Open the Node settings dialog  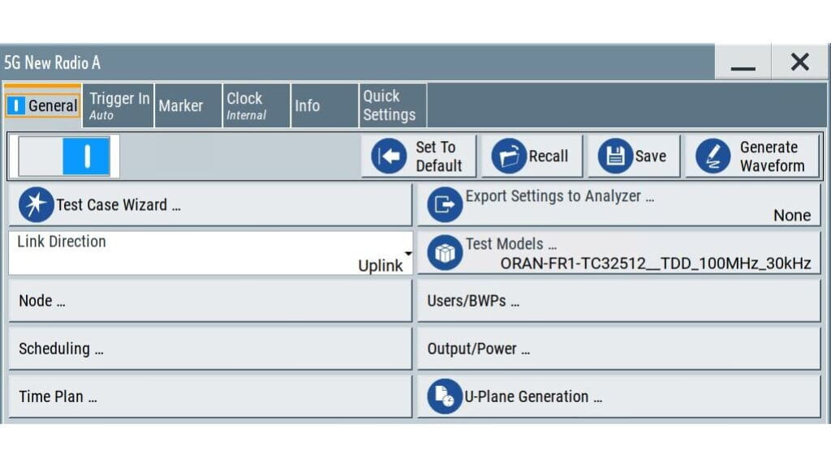[x=209, y=301]
